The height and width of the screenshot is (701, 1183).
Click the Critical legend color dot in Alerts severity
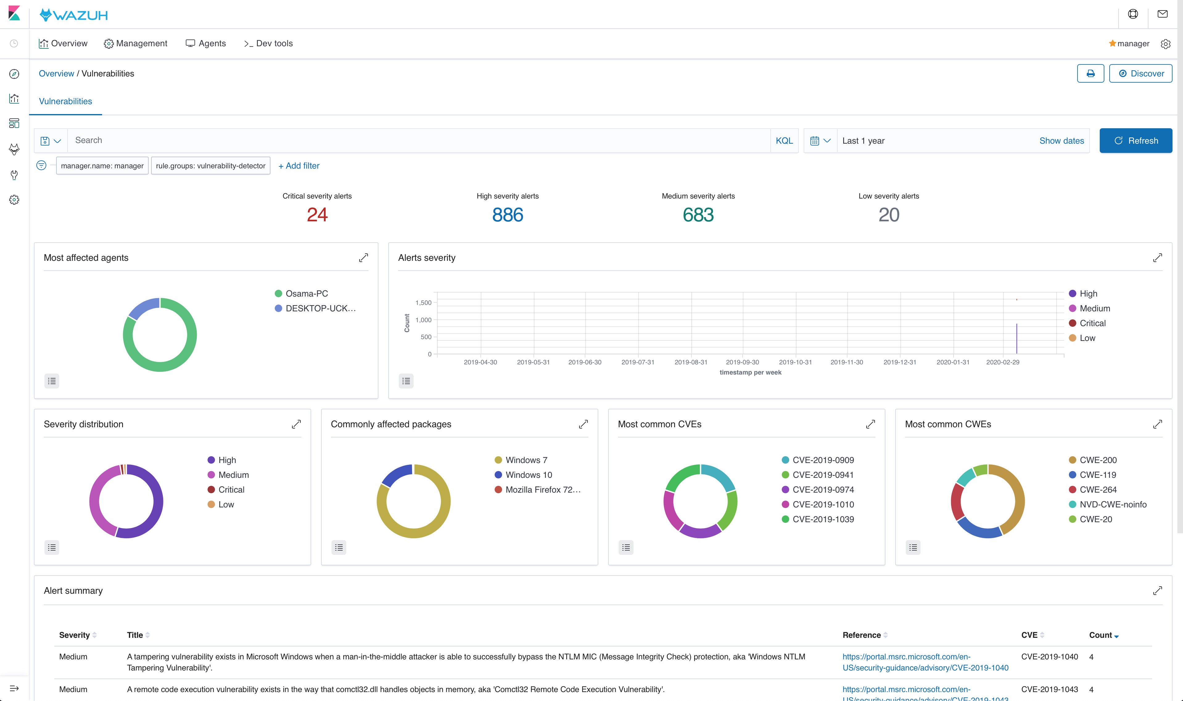click(x=1073, y=323)
